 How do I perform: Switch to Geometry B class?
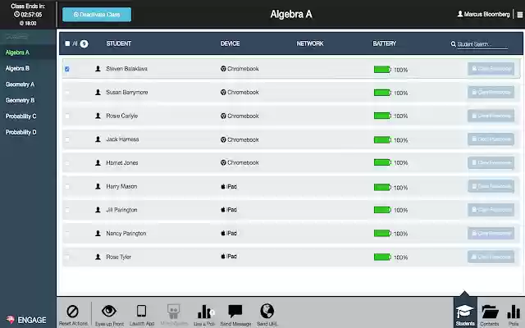[20, 100]
